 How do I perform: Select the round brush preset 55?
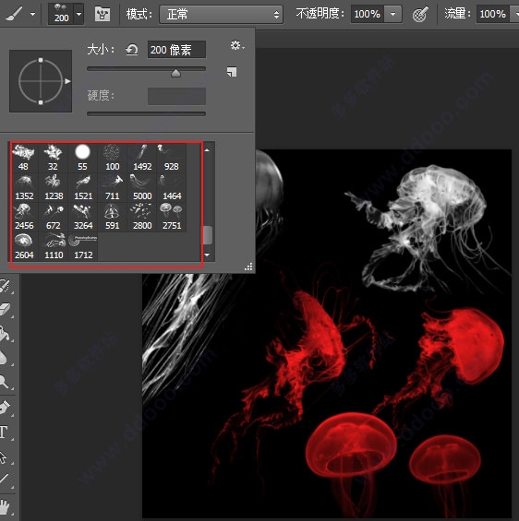click(x=82, y=158)
